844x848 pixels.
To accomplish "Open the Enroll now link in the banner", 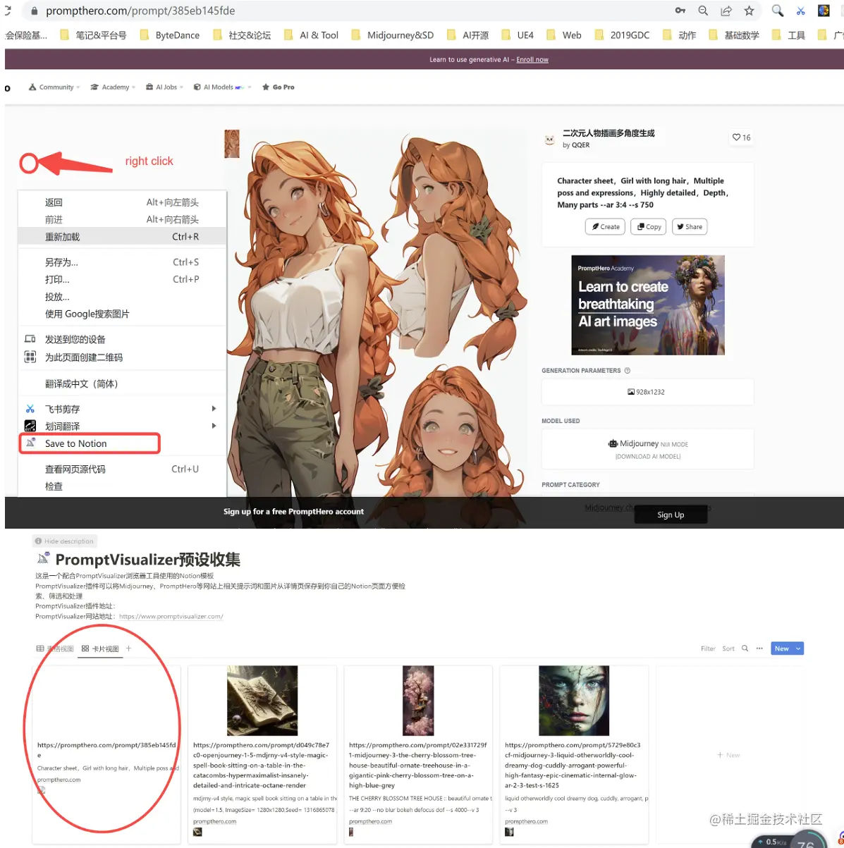I will coord(532,59).
